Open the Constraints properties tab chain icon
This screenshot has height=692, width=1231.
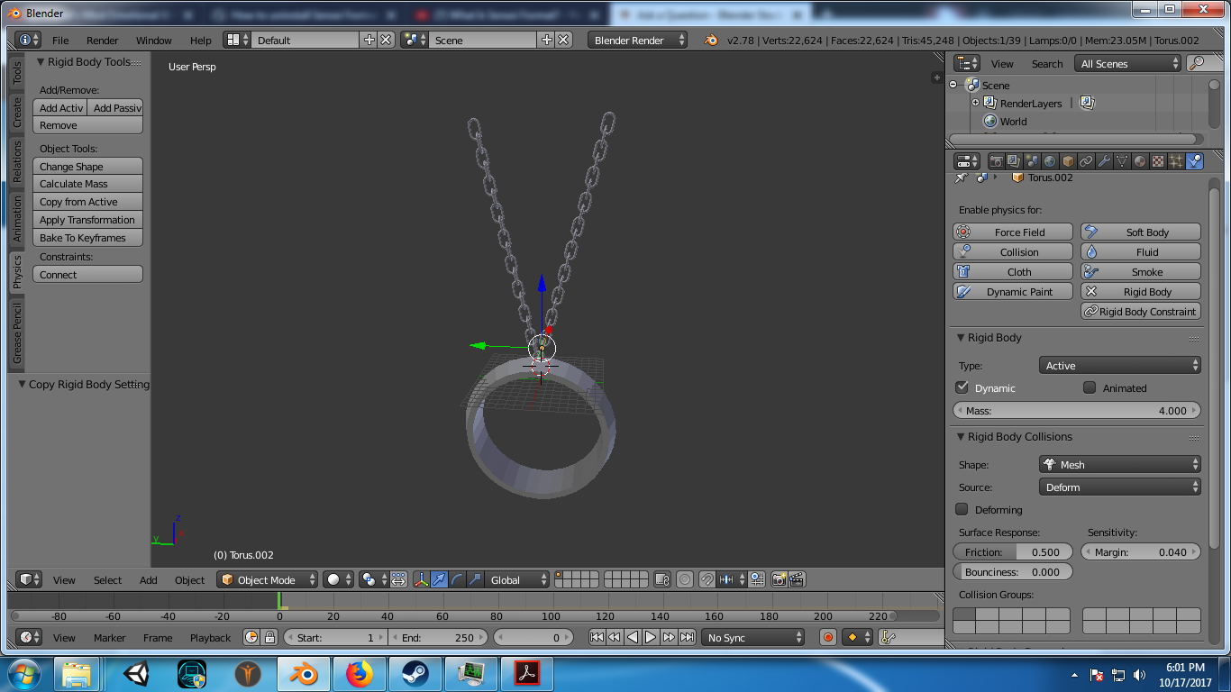pyautogui.click(x=1086, y=161)
